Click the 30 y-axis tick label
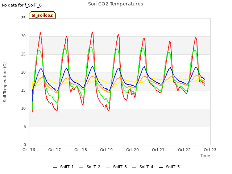The height and width of the screenshot is (174, 232). [x=23, y=36]
